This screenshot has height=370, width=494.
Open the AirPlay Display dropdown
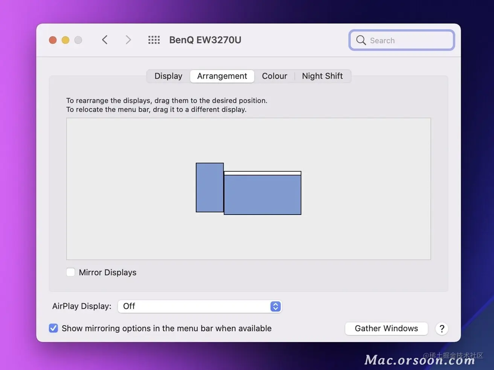click(x=200, y=306)
